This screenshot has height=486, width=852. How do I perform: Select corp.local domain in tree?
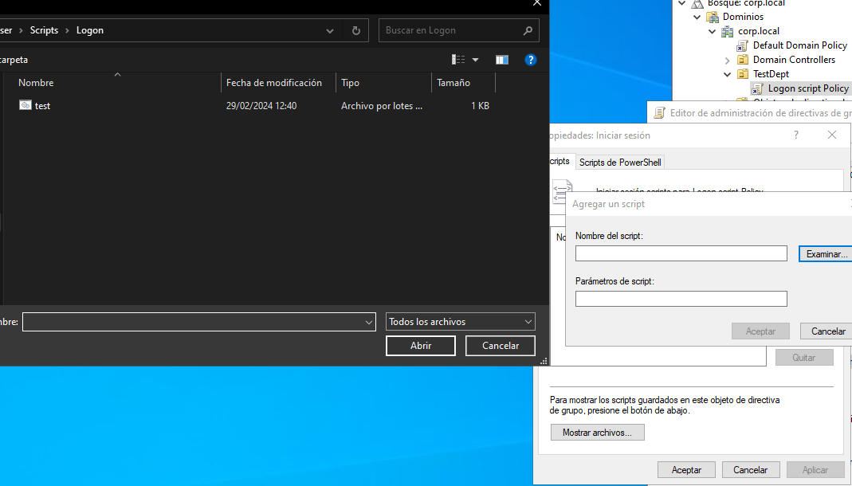tap(759, 32)
